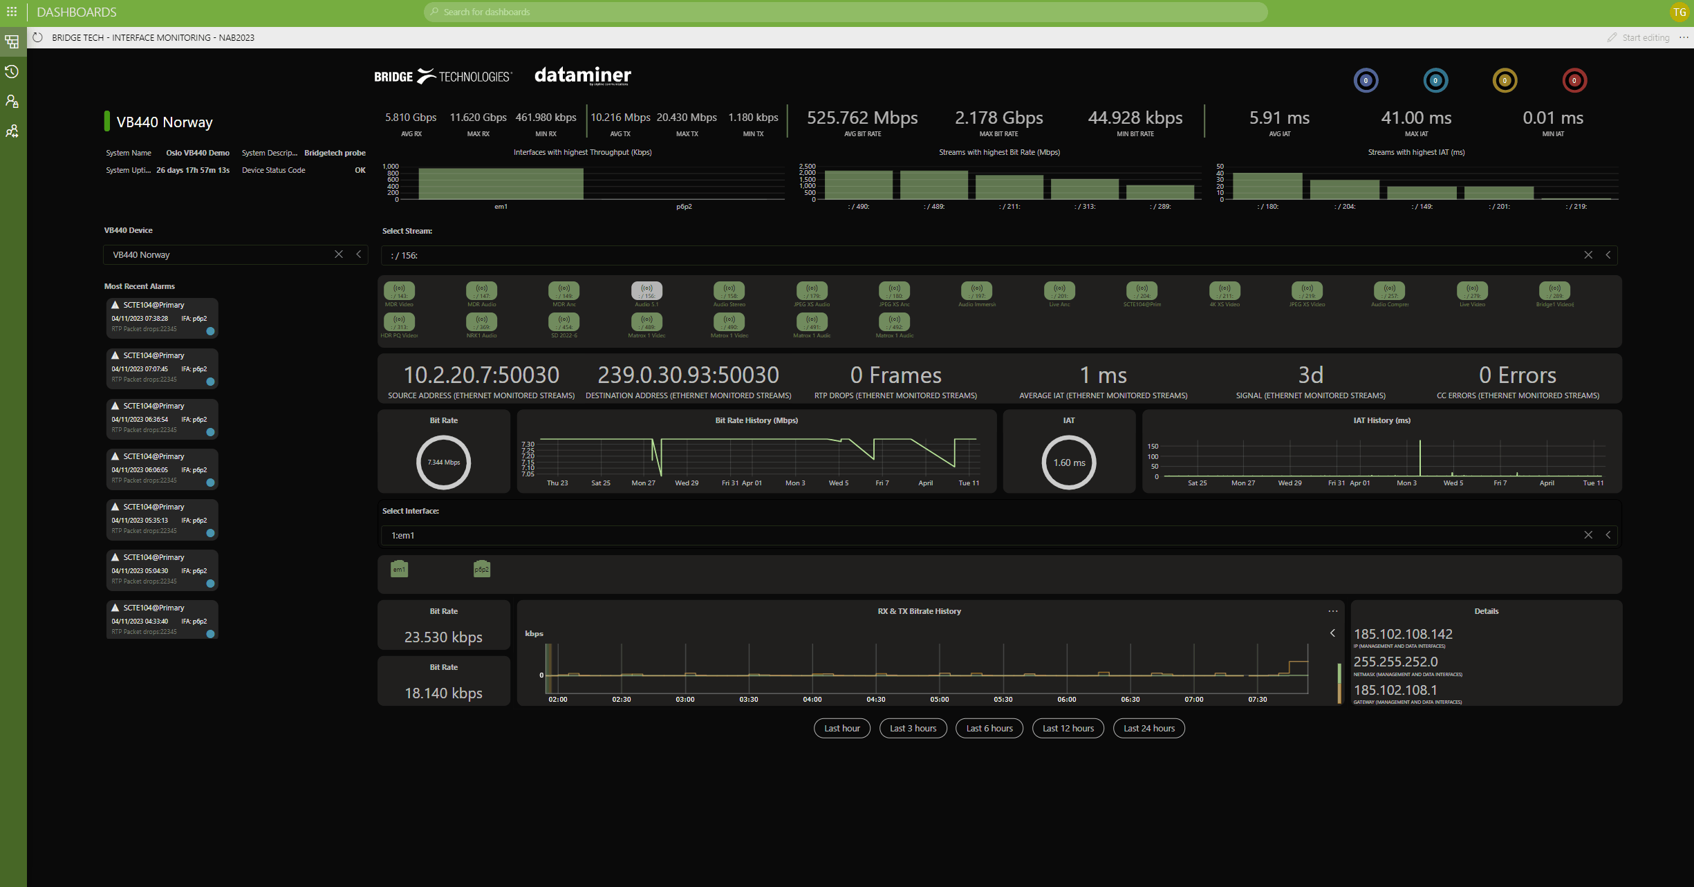
Task: Expand the Select Stream dropdown chevron
Action: point(1608,255)
